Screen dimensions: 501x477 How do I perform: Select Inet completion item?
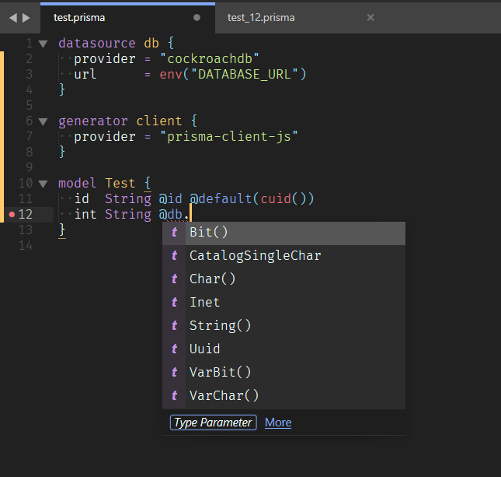pos(284,303)
